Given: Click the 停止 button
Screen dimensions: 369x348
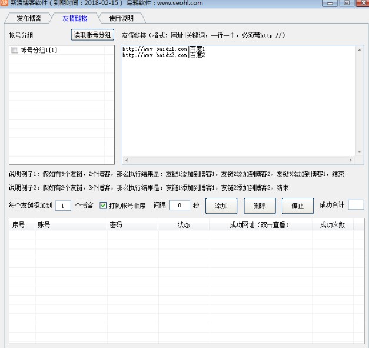Looking at the screenshot, I should tap(297, 206).
